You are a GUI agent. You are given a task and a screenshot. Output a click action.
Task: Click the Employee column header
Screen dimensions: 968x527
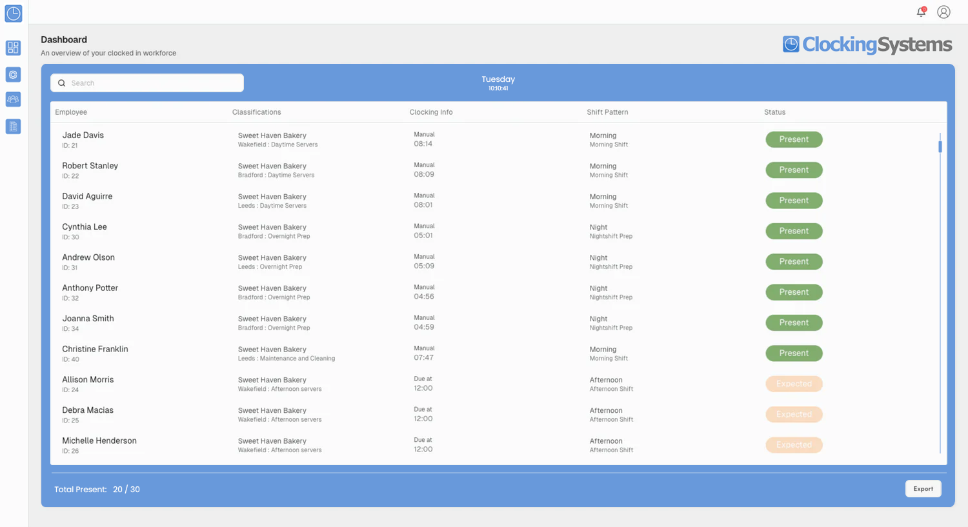(71, 112)
